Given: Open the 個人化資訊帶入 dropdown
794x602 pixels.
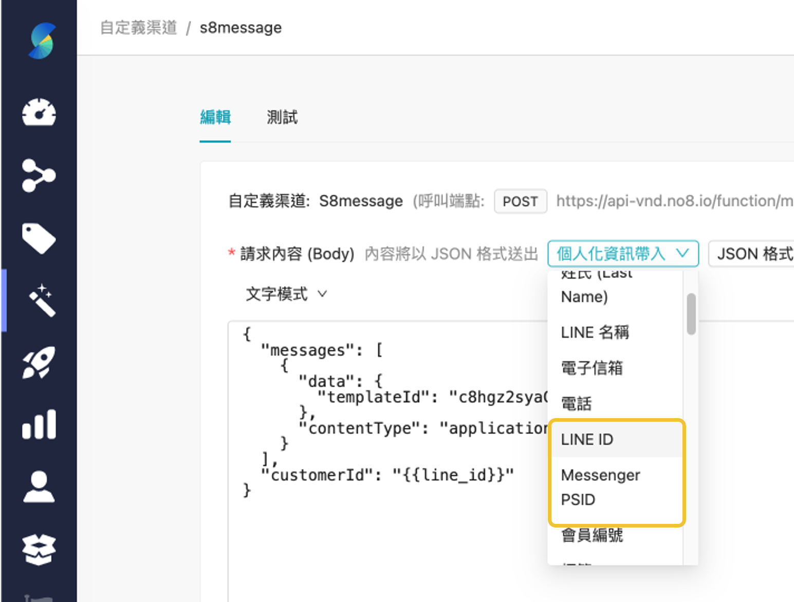Looking at the screenshot, I should tap(623, 253).
